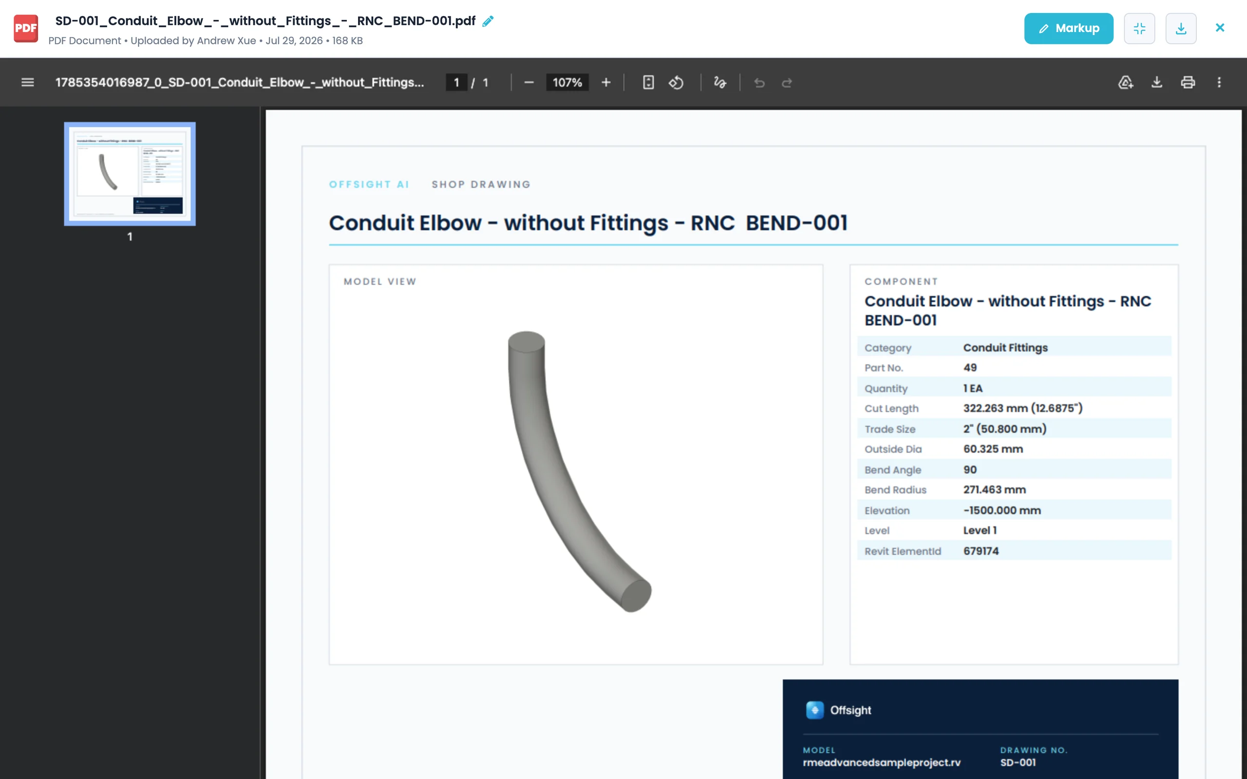Select Bend Radius 271.463 mm value

pos(995,490)
